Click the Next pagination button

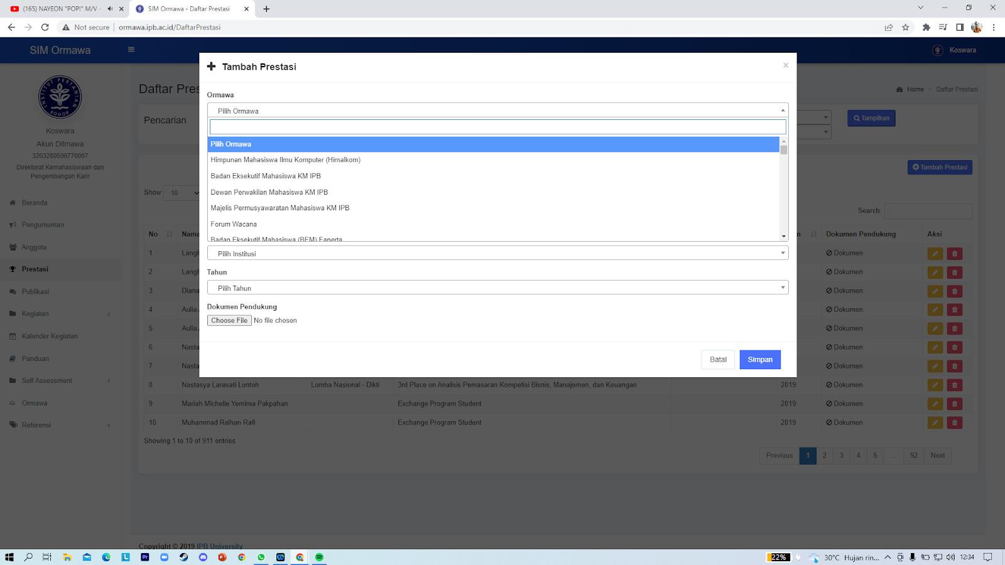938,456
